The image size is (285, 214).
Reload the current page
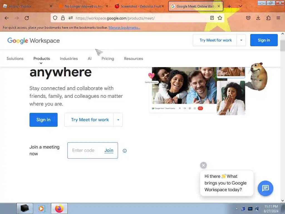tap(27, 18)
